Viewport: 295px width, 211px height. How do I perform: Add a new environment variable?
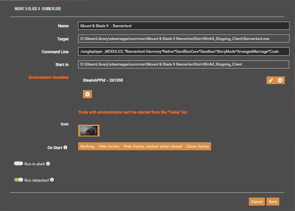point(87,94)
